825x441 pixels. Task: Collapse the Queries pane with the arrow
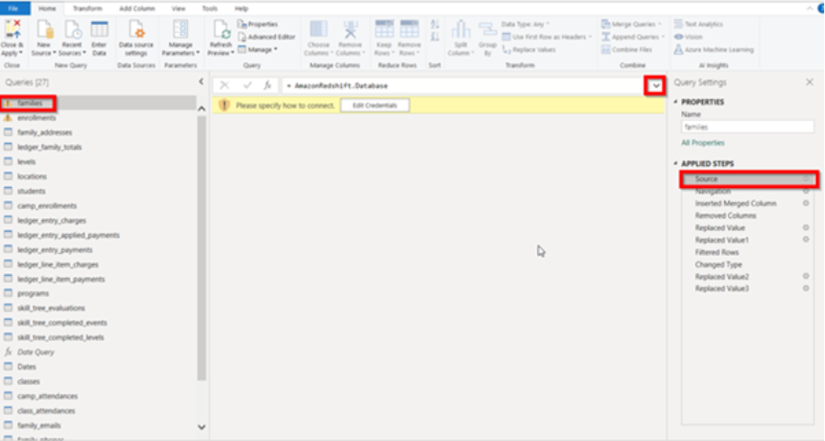click(201, 82)
